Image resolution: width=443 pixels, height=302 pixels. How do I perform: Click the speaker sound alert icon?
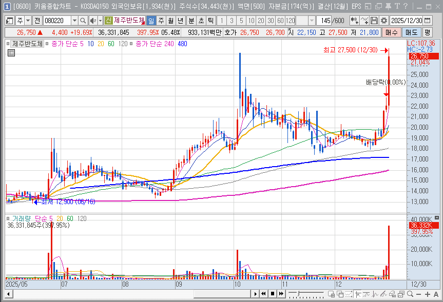tap(93, 21)
